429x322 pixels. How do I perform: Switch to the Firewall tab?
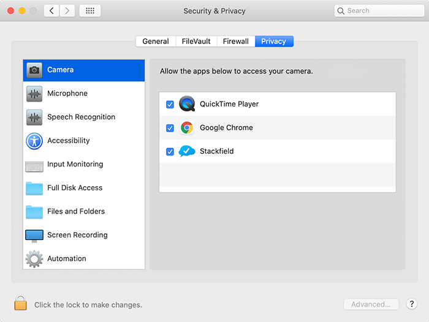click(236, 41)
